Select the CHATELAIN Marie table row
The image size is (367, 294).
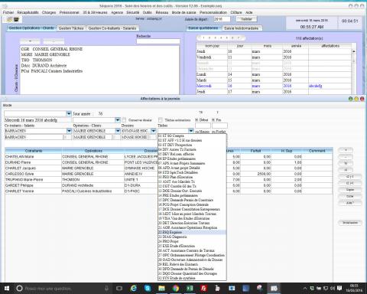pos(169,157)
